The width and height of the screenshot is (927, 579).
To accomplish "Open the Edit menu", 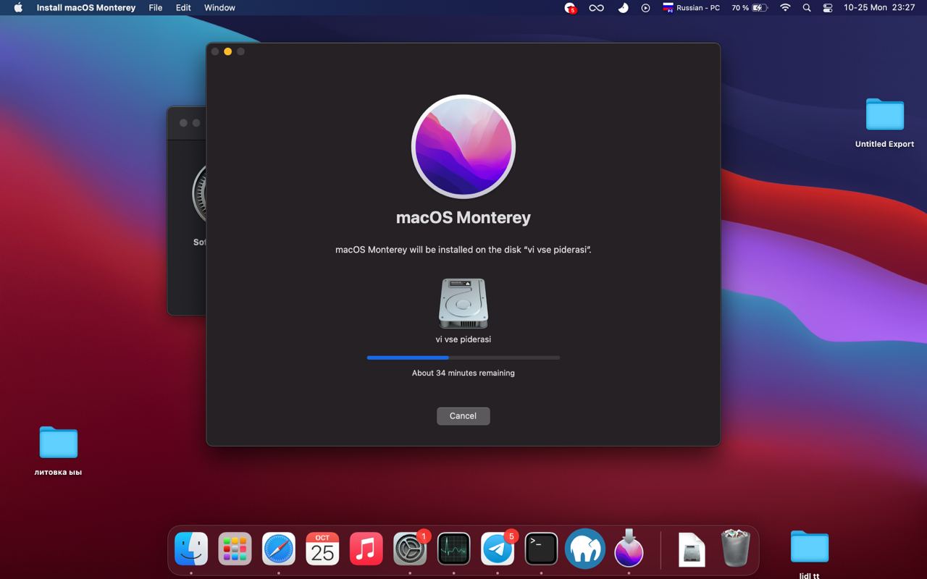I will 183,8.
